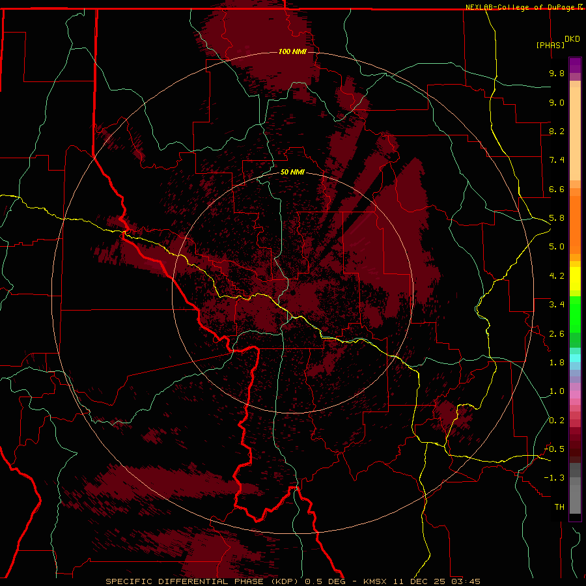Viewport: 586px width, 586px height.
Task: Click the [PHAS] legend unit label
Action: tap(550, 45)
